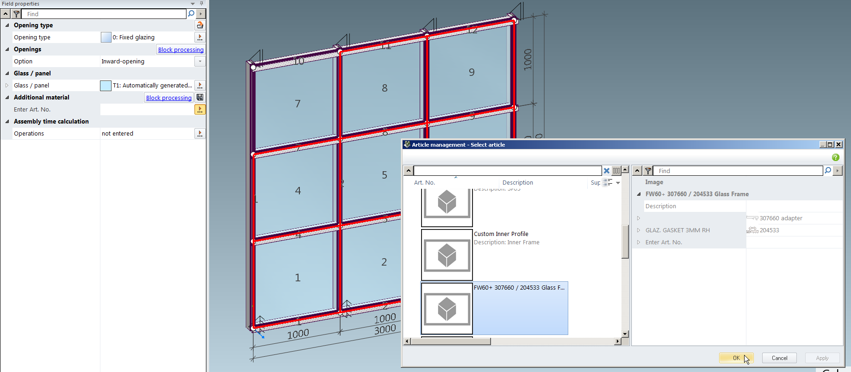Clear the article search with the blue X
The height and width of the screenshot is (372, 851).
(606, 171)
